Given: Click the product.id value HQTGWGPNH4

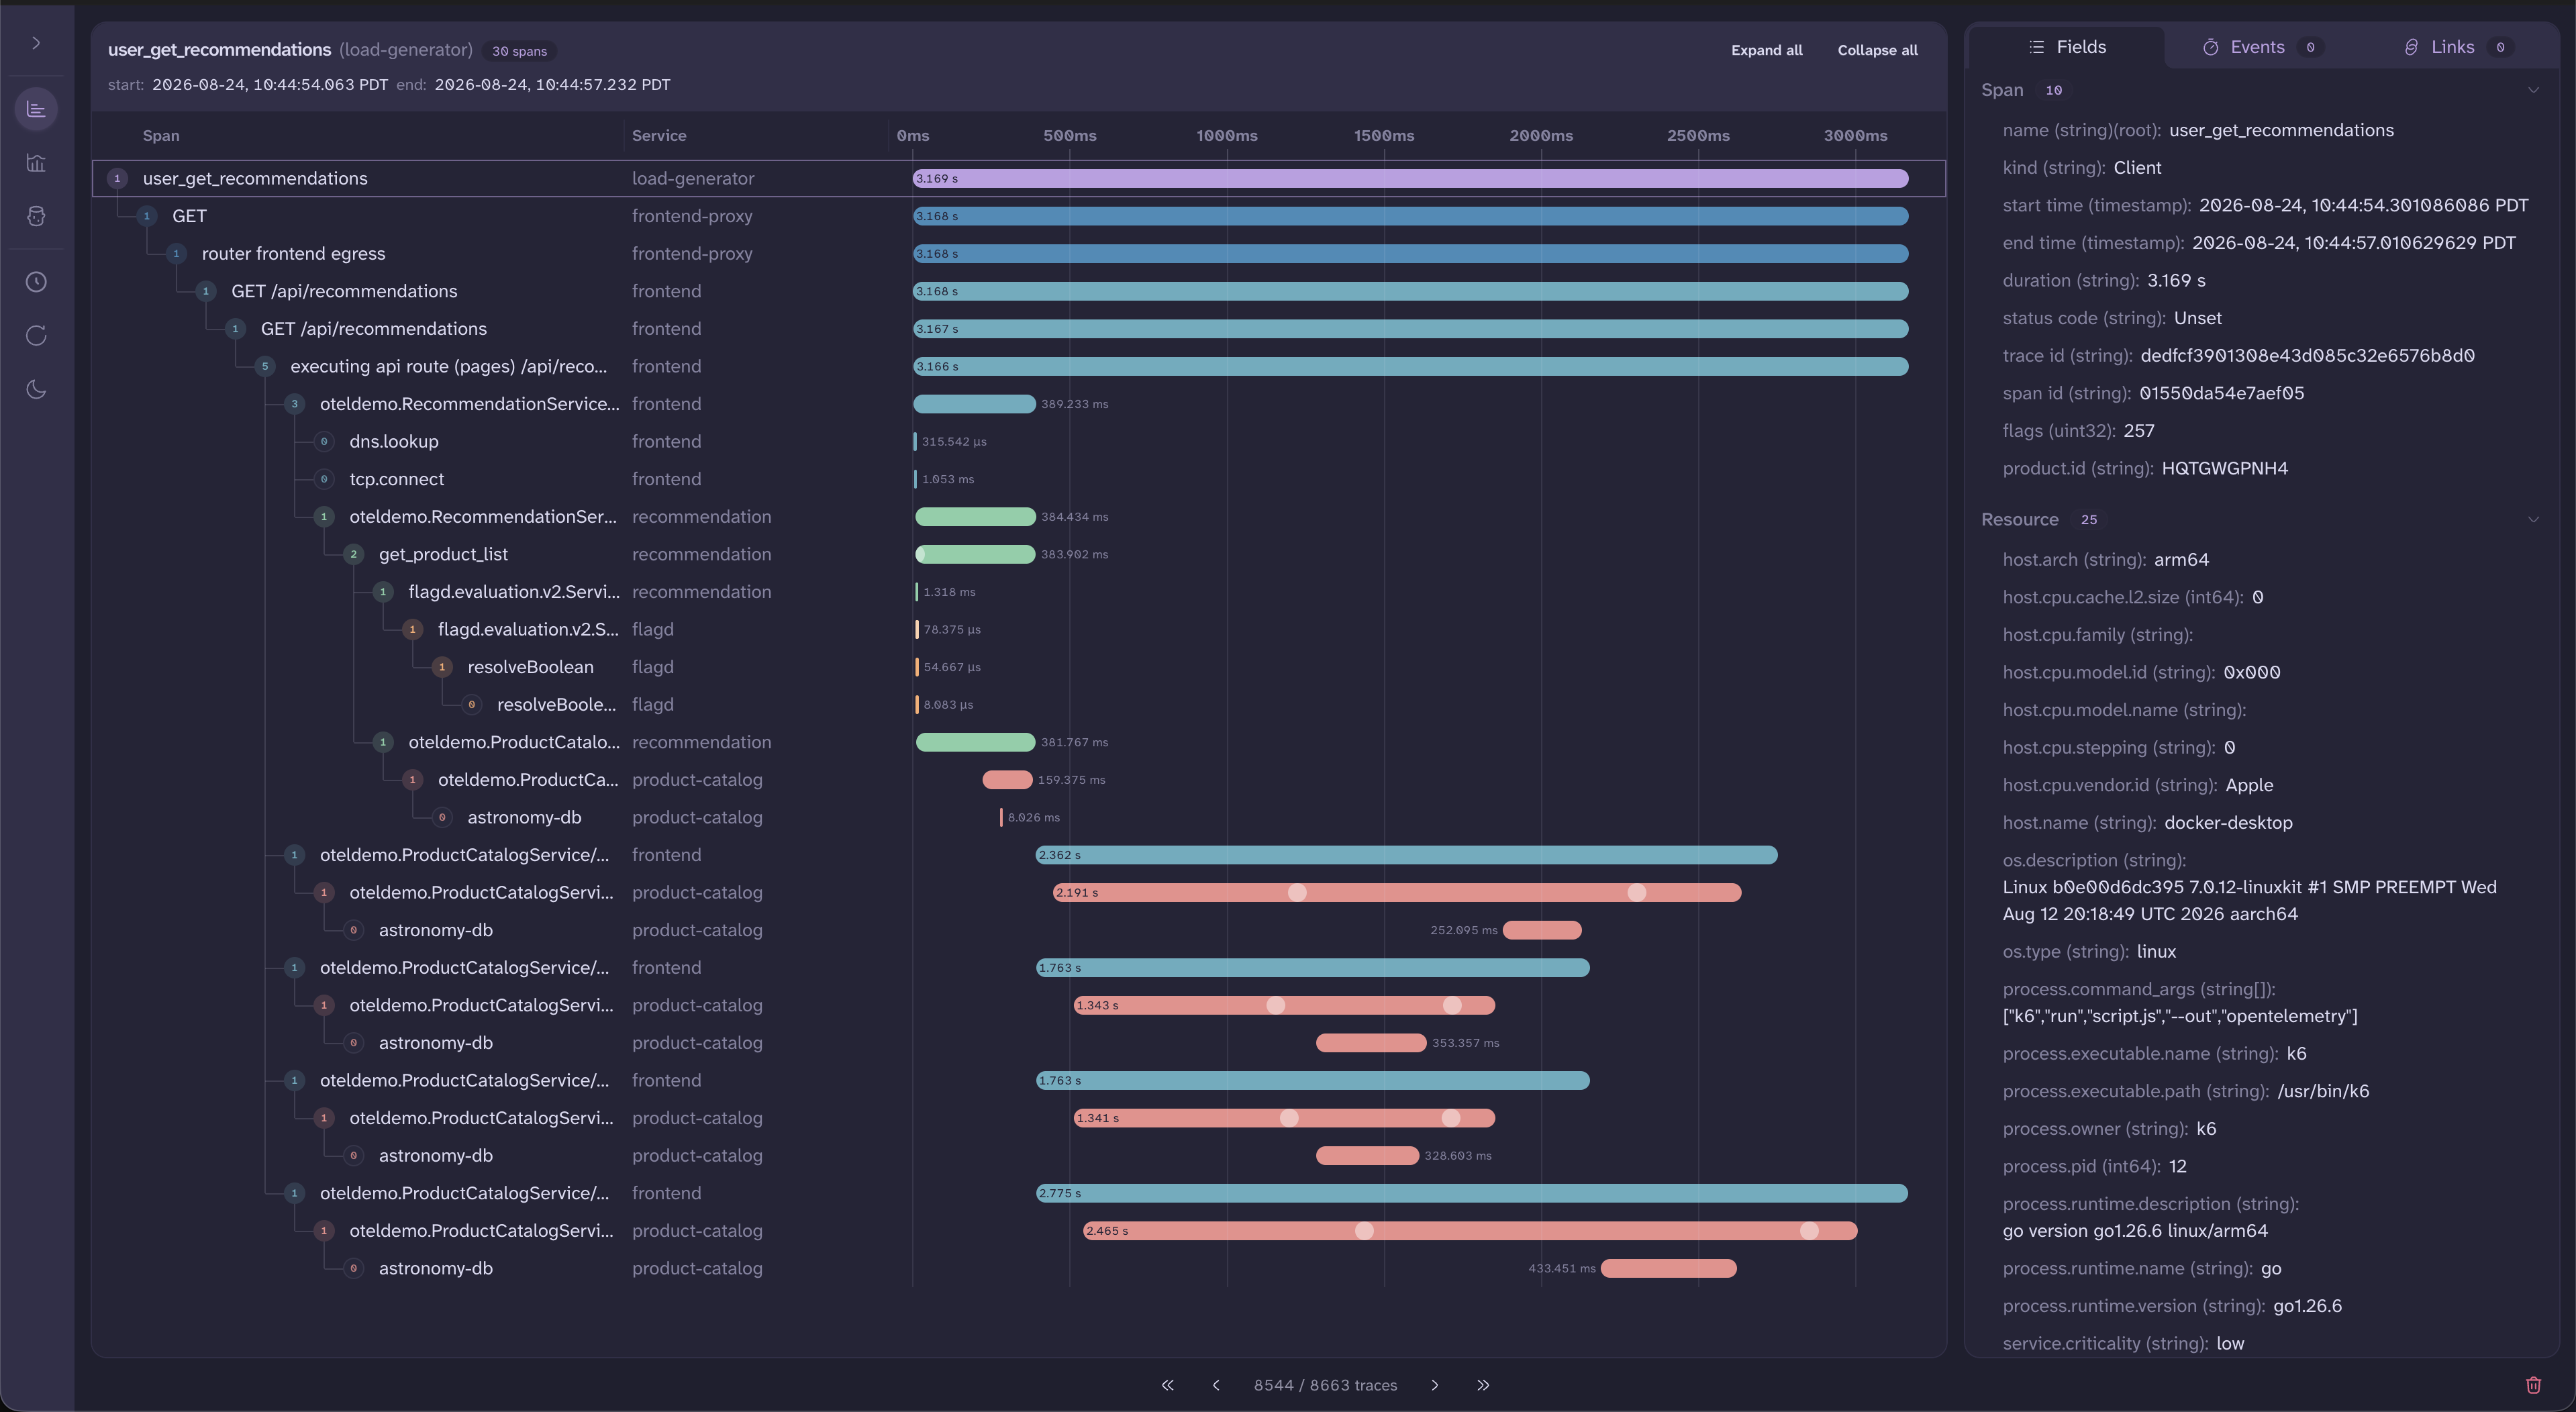Looking at the screenshot, I should [x=2224, y=468].
